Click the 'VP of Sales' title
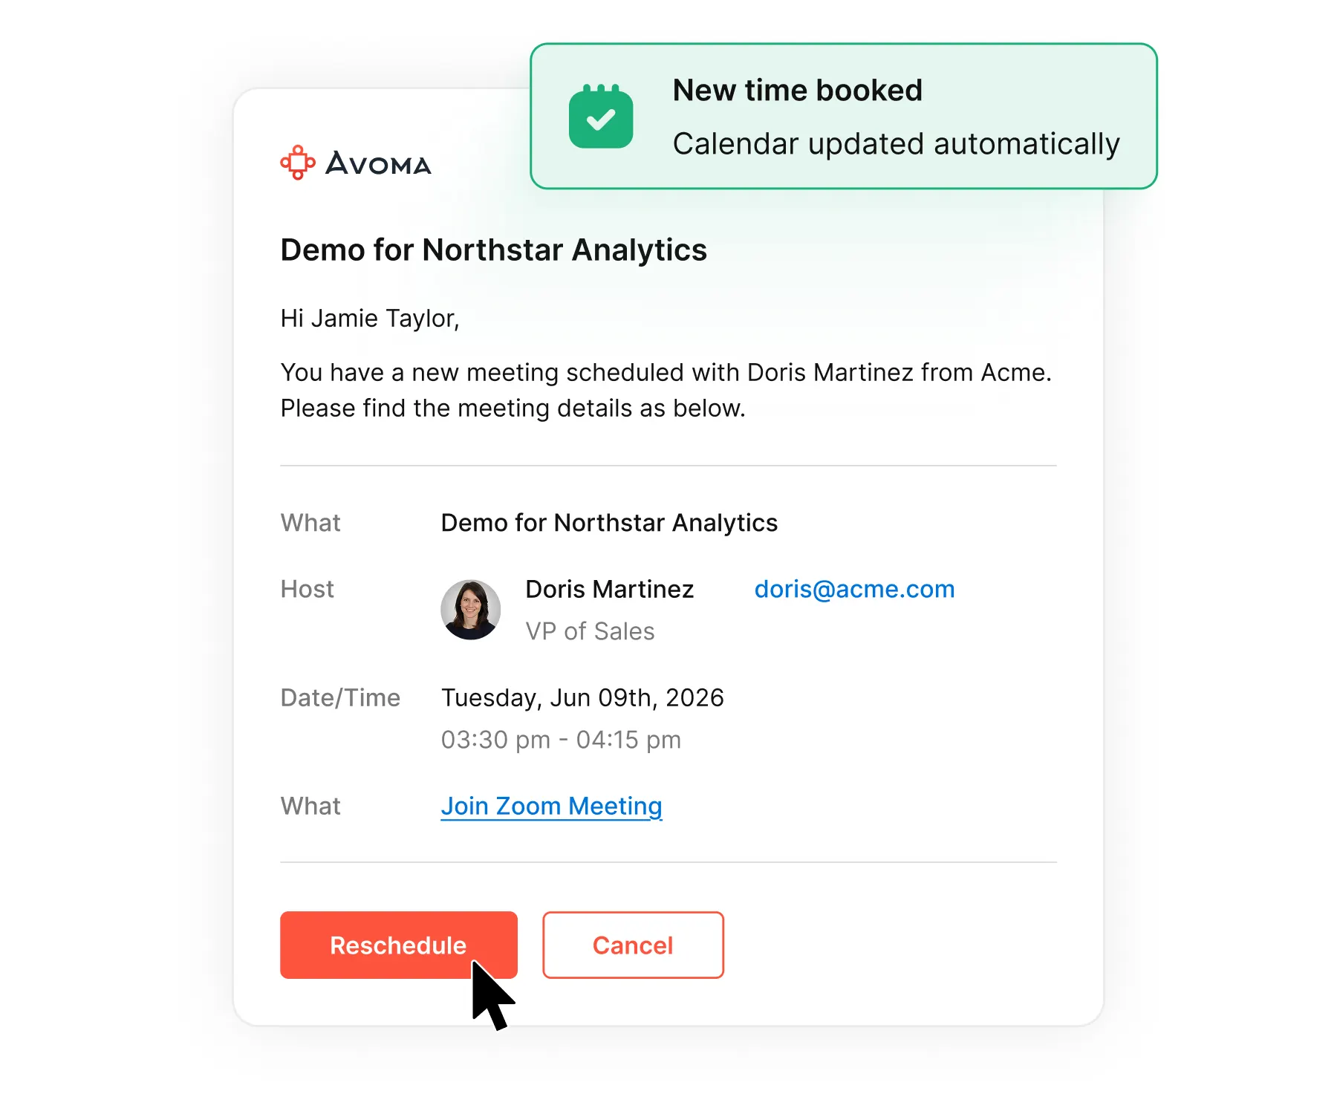The width and height of the screenshot is (1337, 1114). point(590,631)
